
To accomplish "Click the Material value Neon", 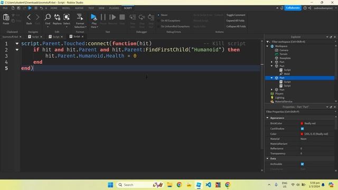I will coord(303,139).
